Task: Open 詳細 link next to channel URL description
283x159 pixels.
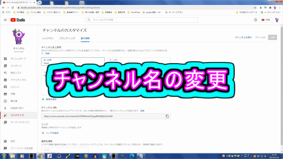Action: (x=142, y=111)
